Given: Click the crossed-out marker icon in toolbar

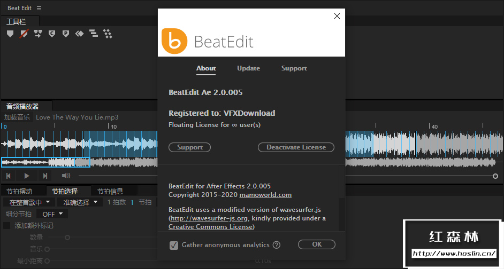Looking at the screenshot, I should 24,34.
